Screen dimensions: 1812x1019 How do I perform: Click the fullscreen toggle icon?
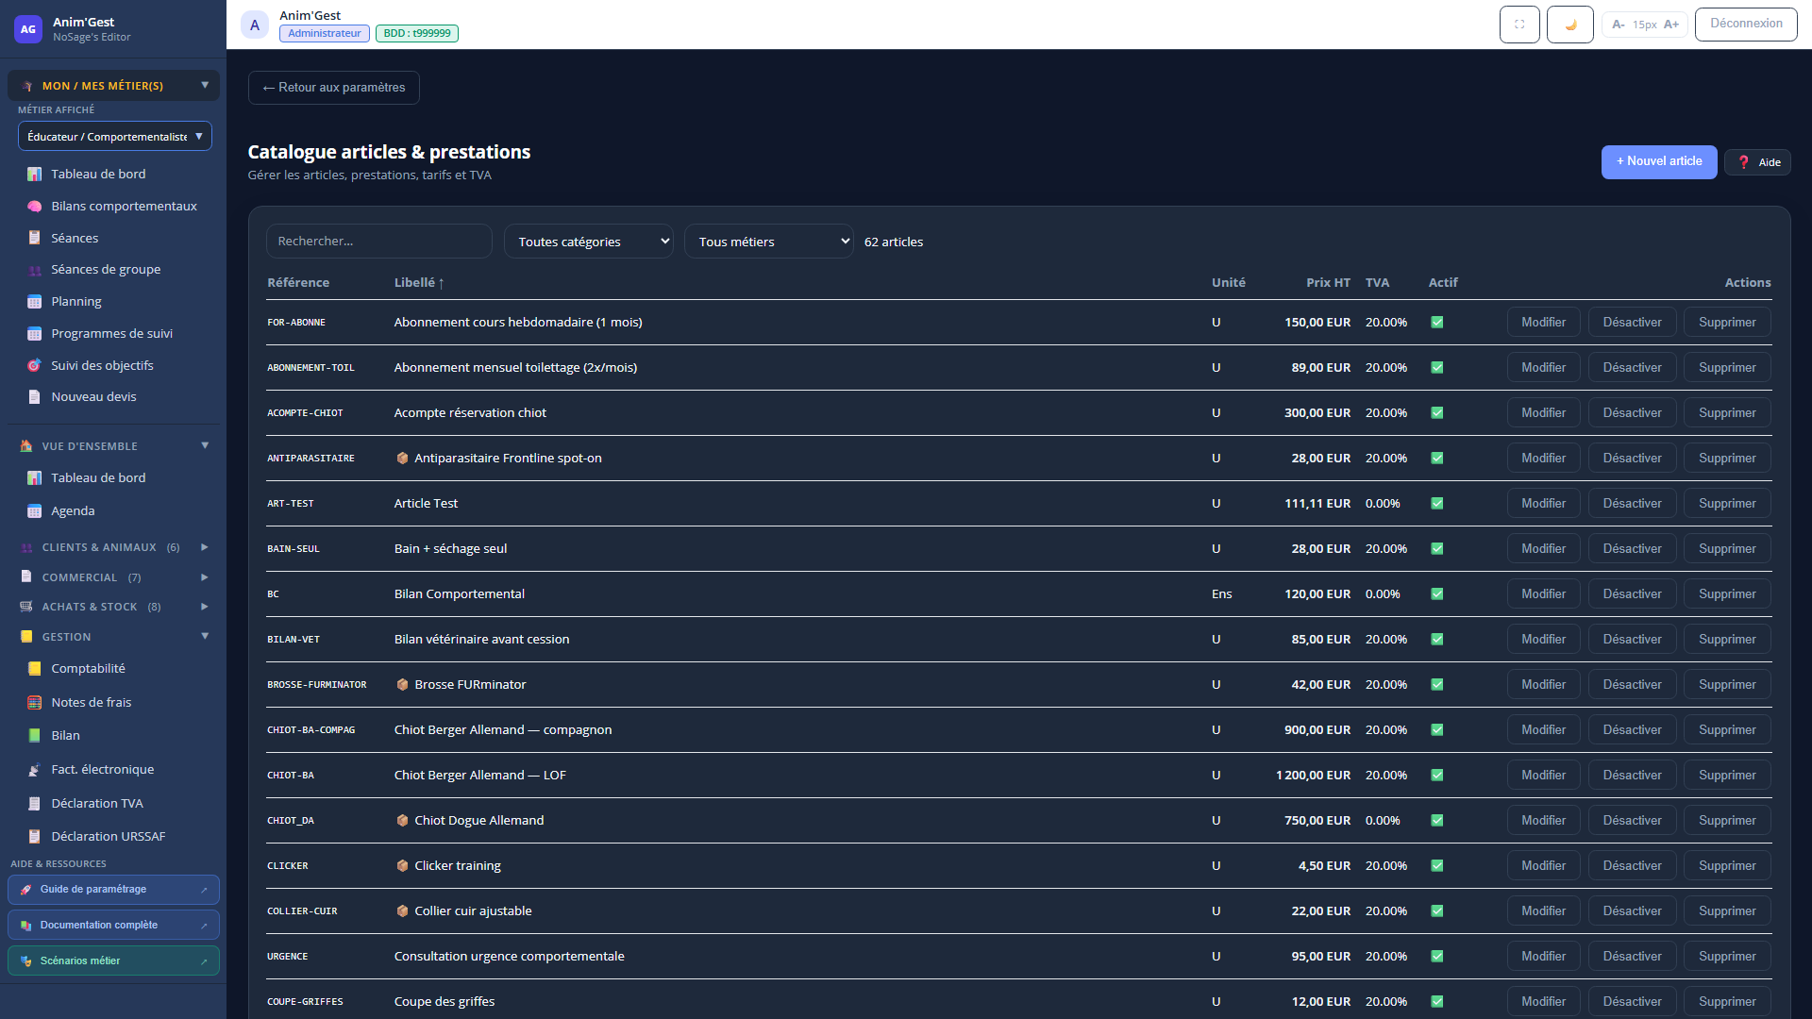click(1519, 25)
